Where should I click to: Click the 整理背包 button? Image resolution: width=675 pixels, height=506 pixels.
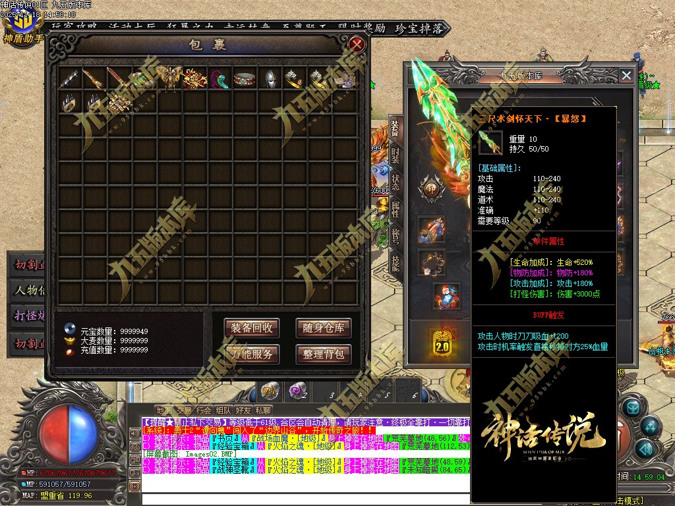click(x=323, y=354)
